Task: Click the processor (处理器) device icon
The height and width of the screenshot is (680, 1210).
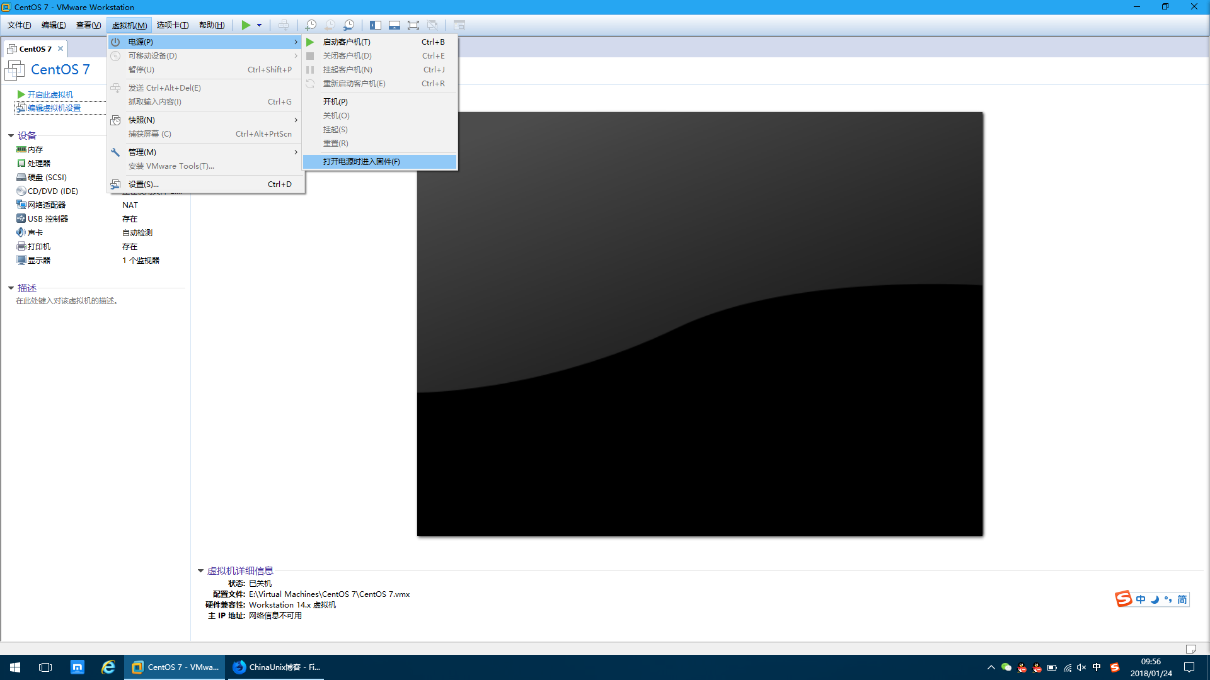Action: 21,163
